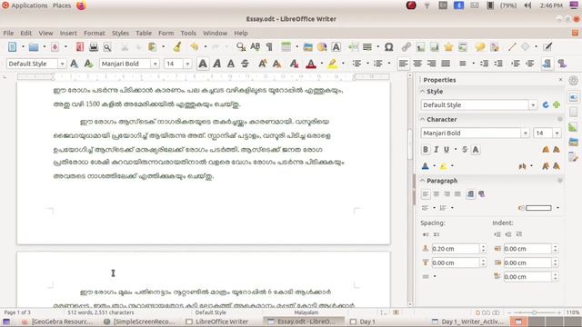Click the volume icon in system tray

[x=527, y=5]
